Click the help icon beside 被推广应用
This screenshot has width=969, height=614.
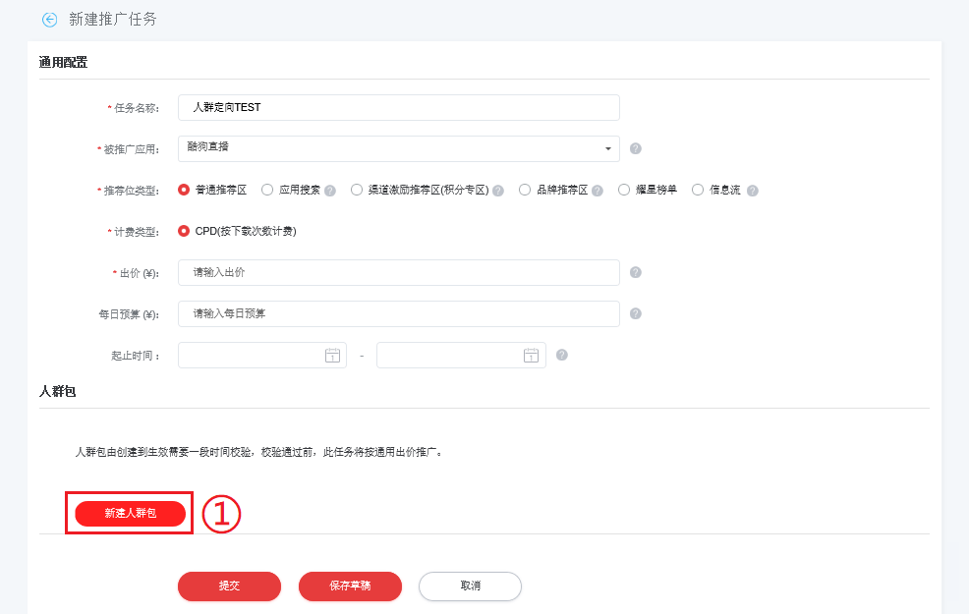[635, 148]
